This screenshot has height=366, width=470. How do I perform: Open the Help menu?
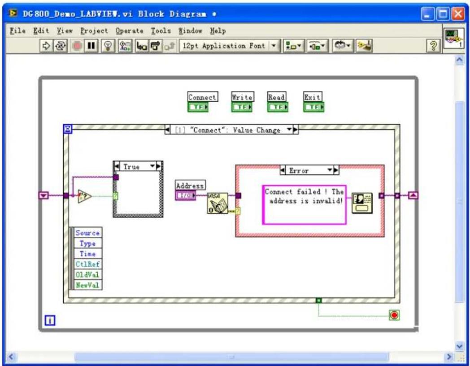(218, 31)
